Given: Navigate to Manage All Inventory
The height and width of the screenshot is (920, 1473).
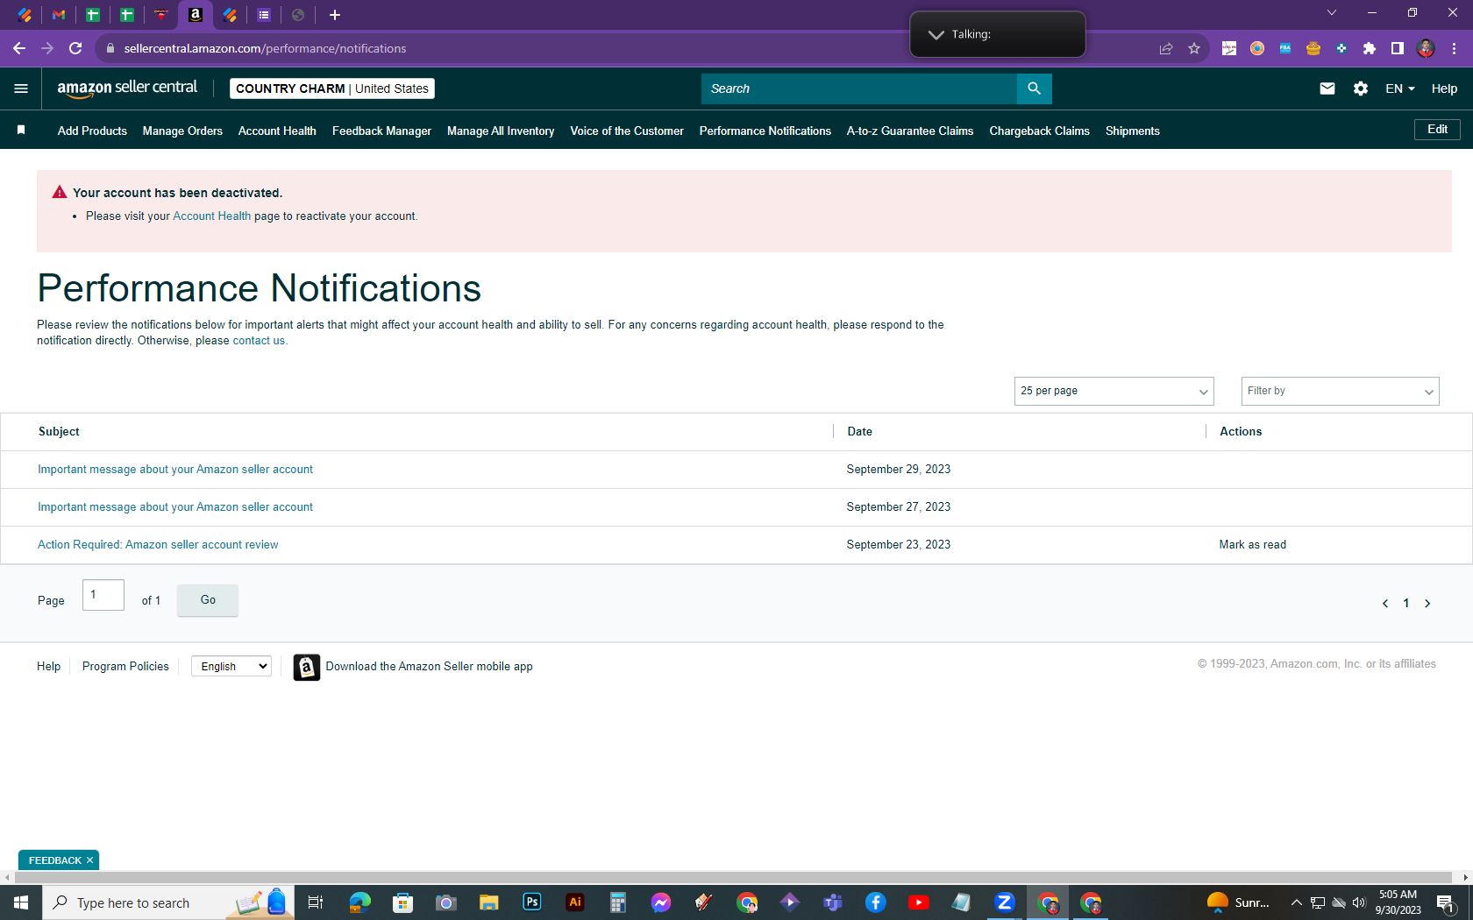Looking at the screenshot, I should [x=501, y=131].
